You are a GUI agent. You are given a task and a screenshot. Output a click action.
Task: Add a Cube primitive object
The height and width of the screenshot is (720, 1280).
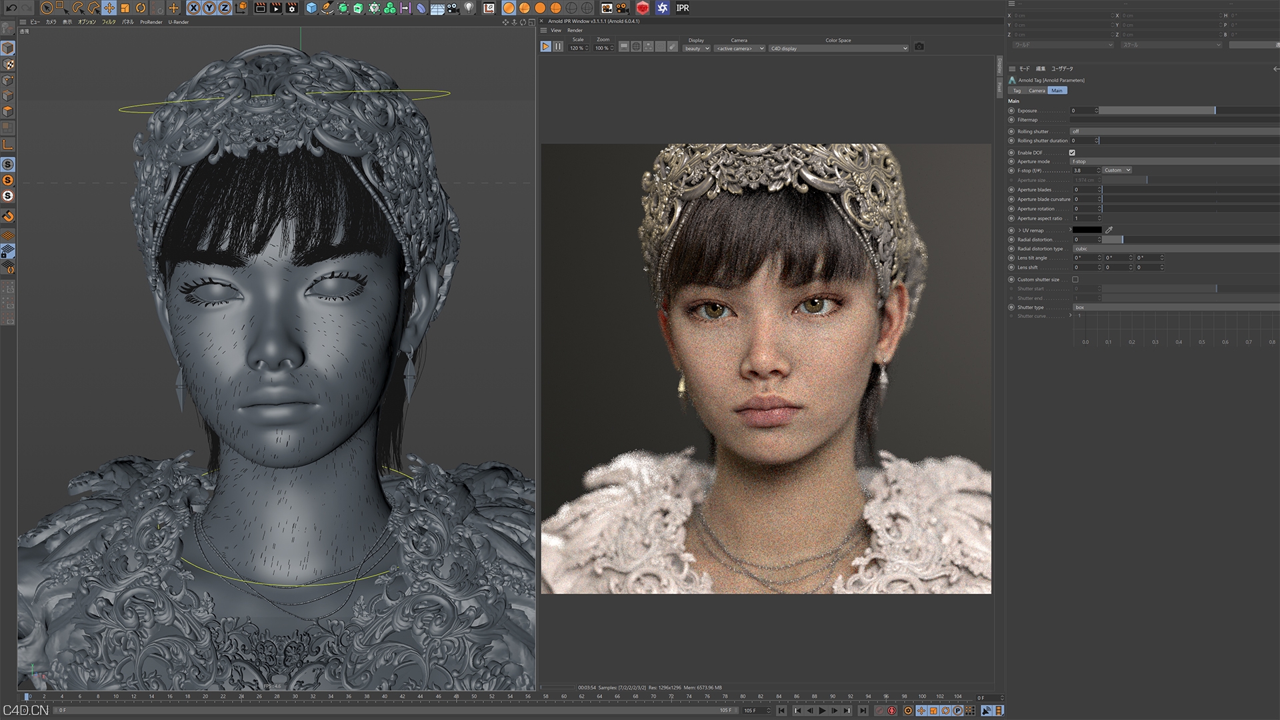(311, 8)
